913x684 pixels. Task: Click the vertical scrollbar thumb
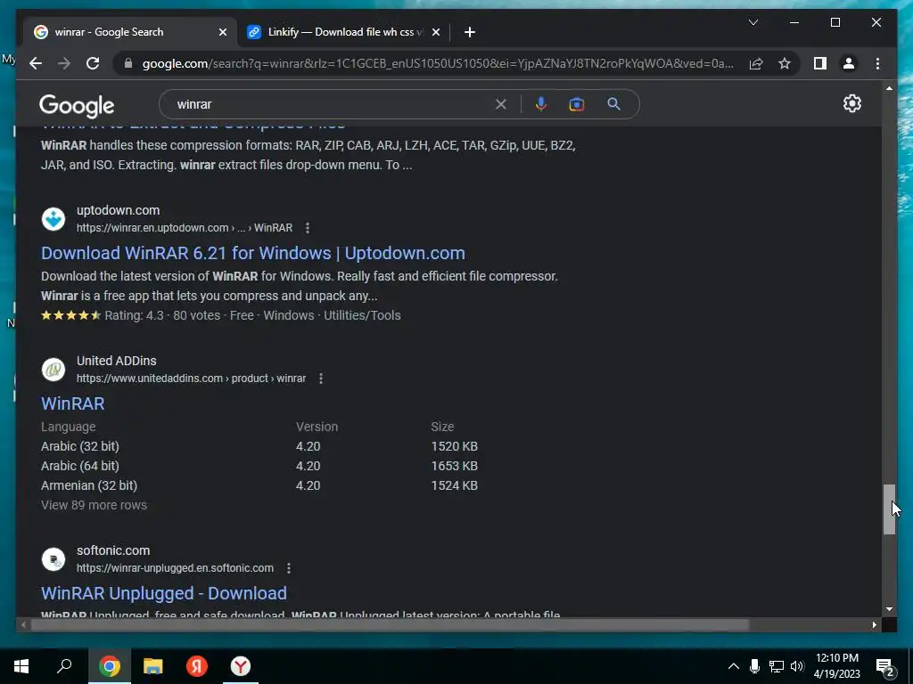[x=889, y=509]
